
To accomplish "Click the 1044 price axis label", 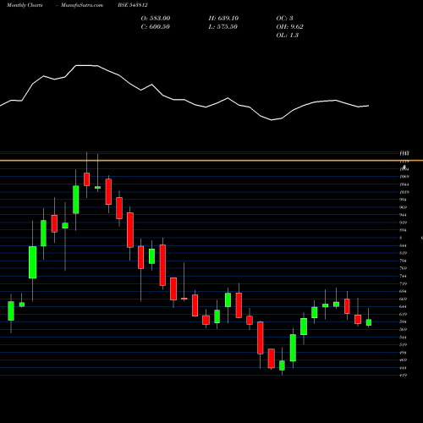I will pos(404,184).
